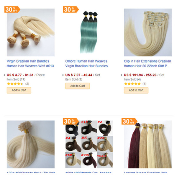This screenshot has height=177, width=177.
Task: Open the nine-color hair swatch grid image
Action: pos(89,144)
